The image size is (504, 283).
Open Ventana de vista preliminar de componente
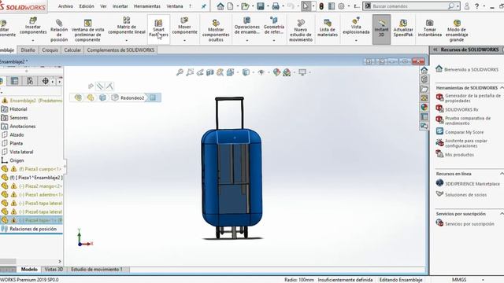(87, 31)
